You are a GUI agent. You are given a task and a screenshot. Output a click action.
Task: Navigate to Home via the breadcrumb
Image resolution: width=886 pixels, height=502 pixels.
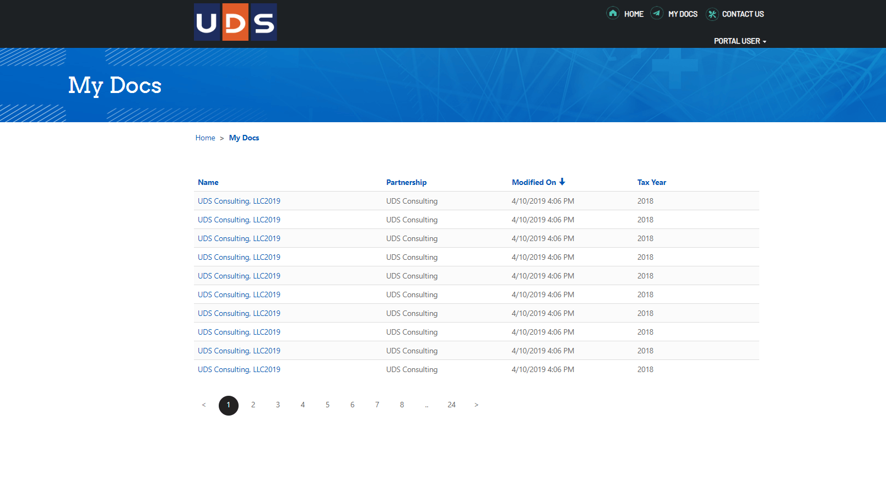[x=205, y=138]
